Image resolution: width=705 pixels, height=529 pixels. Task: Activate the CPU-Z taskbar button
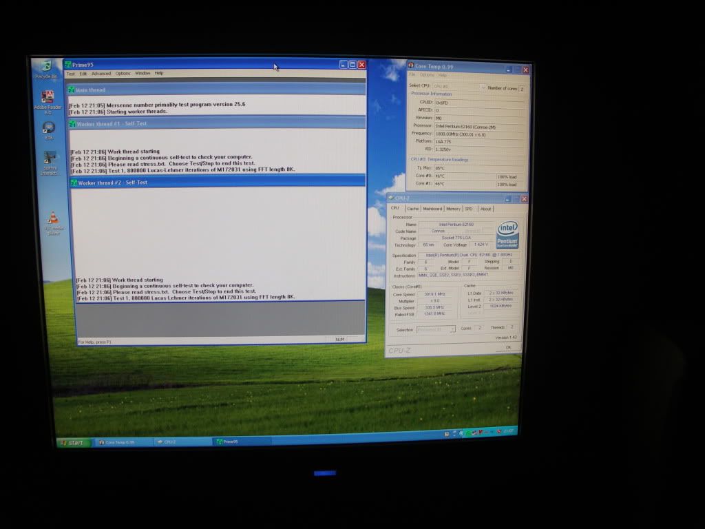pyautogui.click(x=182, y=442)
